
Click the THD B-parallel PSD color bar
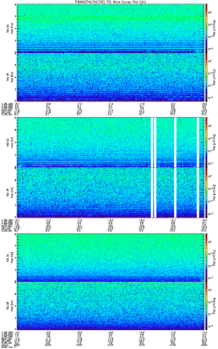pyautogui.click(x=206, y=193)
